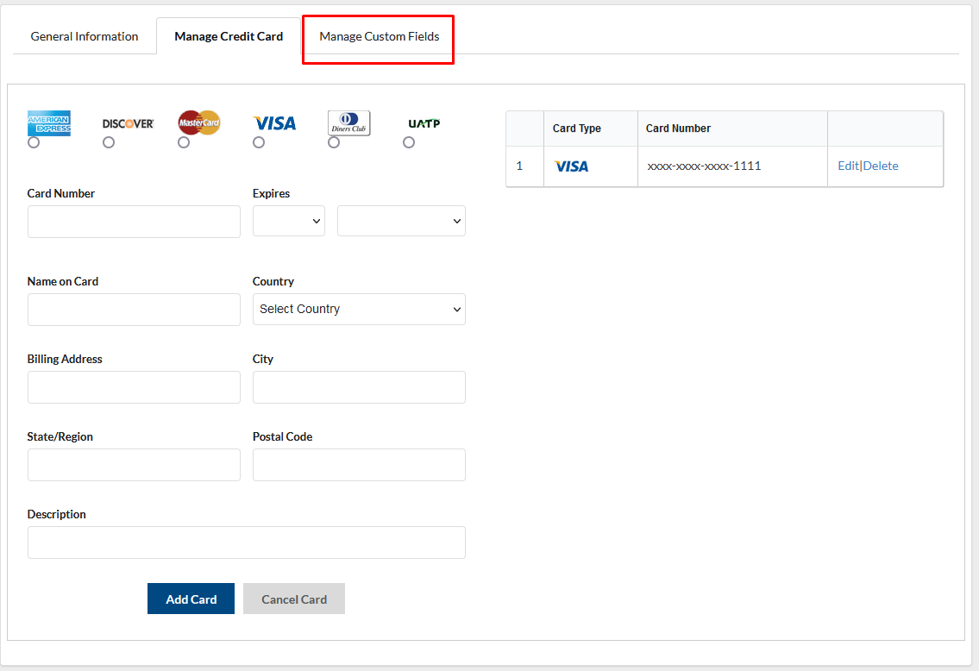Viewport: 979px width, 671px height.
Task: Click the Cancel Card button
Action: click(294, 599)
